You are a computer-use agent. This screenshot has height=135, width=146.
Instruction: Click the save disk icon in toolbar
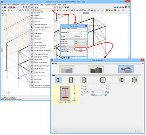point(5,7)
